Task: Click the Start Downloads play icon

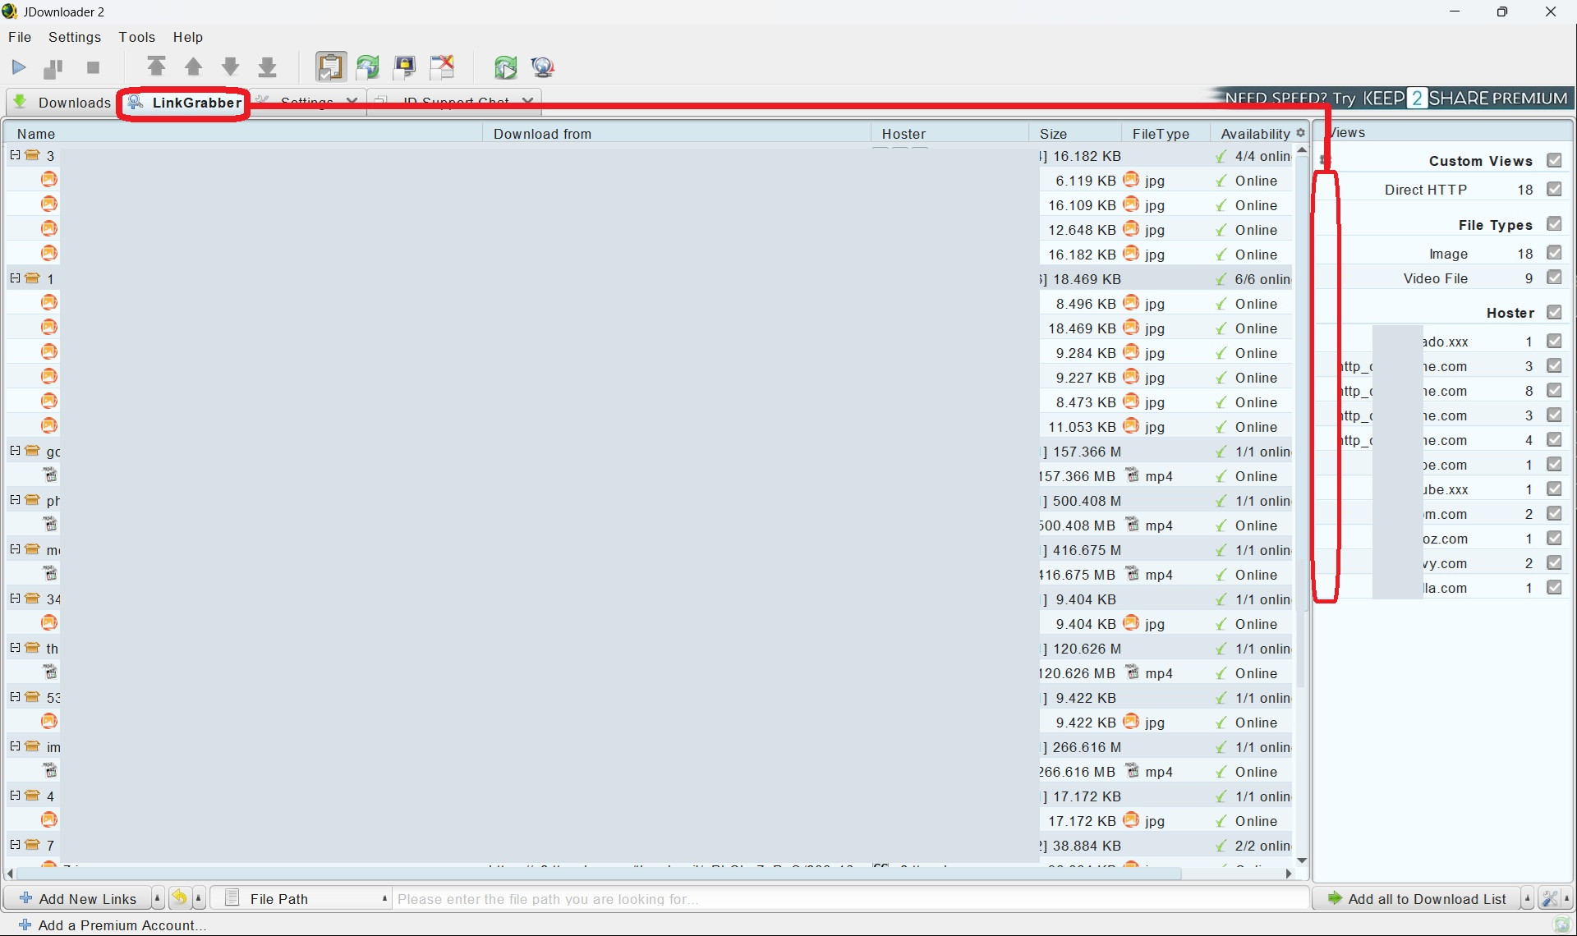Action: coord(19,67)
